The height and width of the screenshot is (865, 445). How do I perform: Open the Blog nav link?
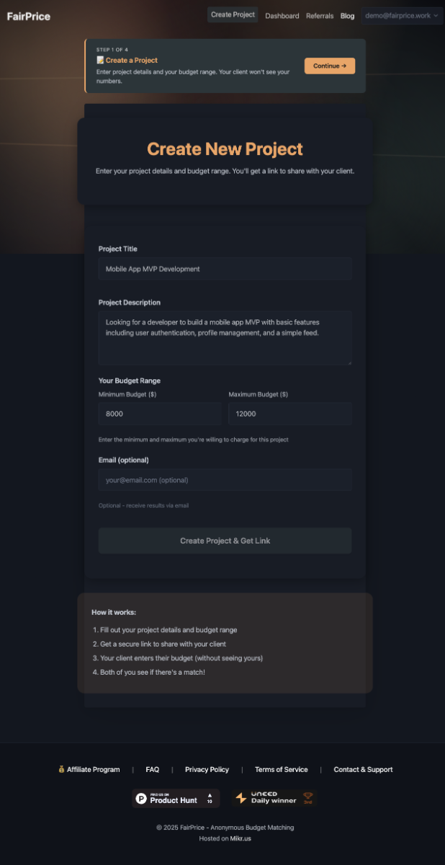point(347,16)
